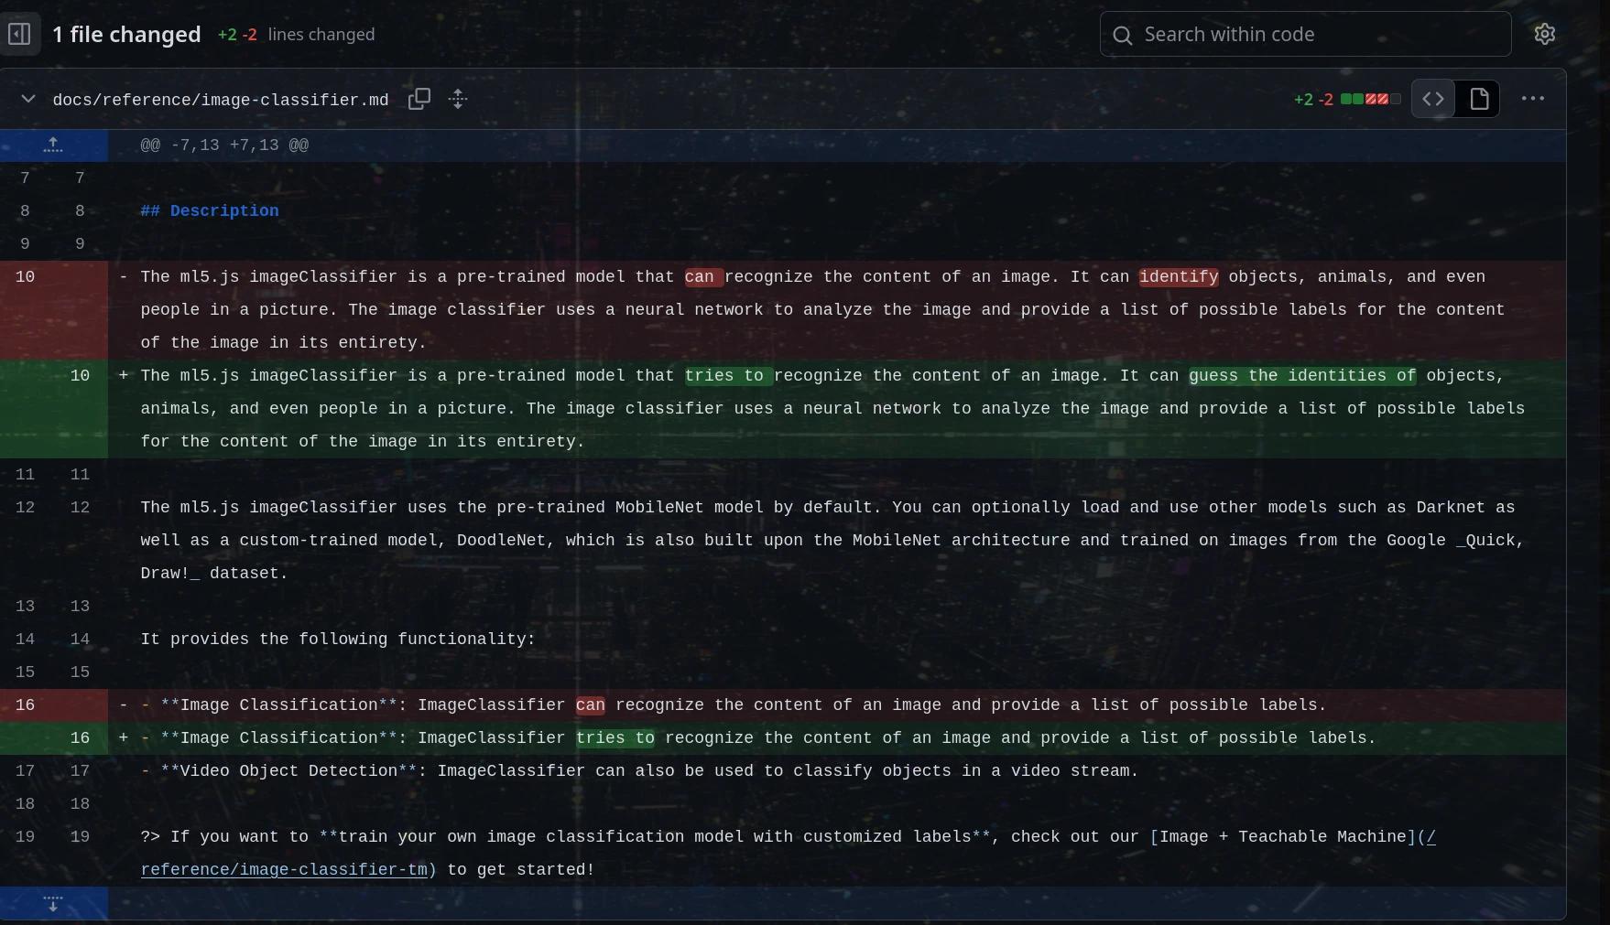Select removed line number 16
Screen dimensions: 1610x925
pyautogui.click(x=25, y=705)
